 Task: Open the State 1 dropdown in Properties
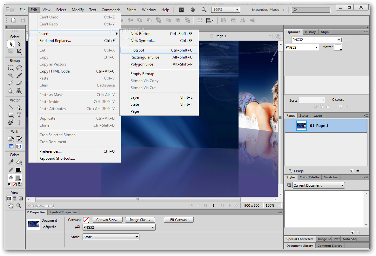click(111, 237)
